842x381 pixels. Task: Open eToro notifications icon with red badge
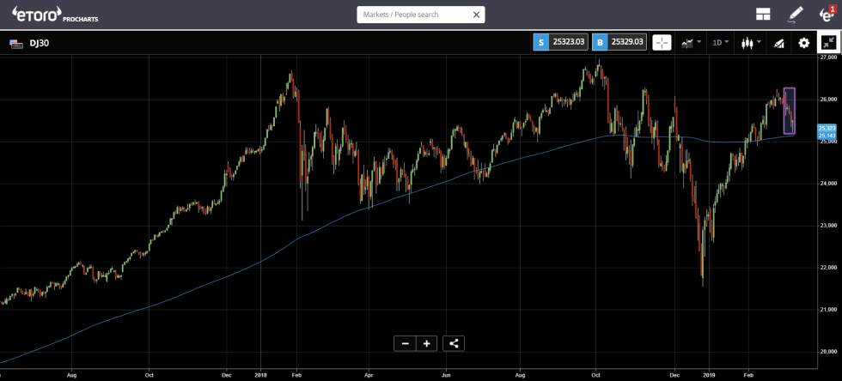(x=827, y=13)
